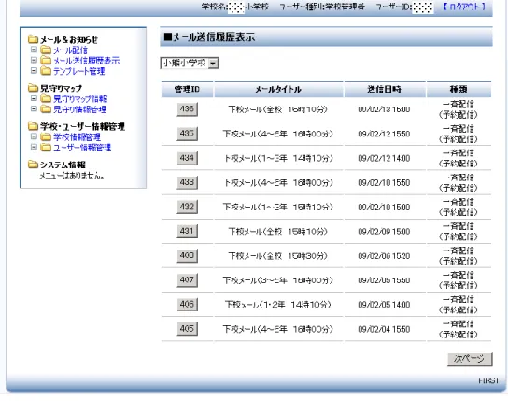The width and height of the screenshot is (508, 401).
Task: Click the ログアウト link
Action: point(465,7)
